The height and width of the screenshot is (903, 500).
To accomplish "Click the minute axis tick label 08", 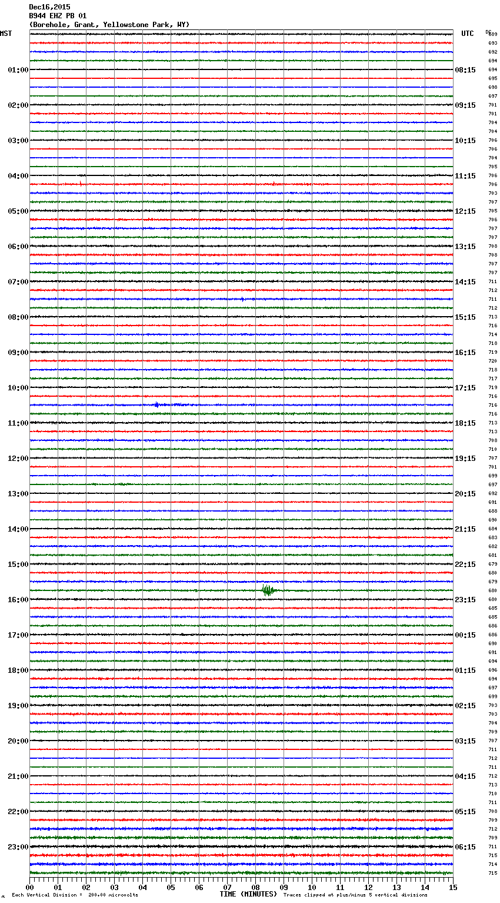I will (255, 887).
